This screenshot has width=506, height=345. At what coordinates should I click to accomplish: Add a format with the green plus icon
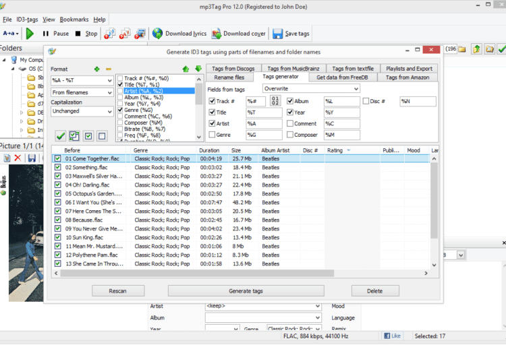click(97, 69)
